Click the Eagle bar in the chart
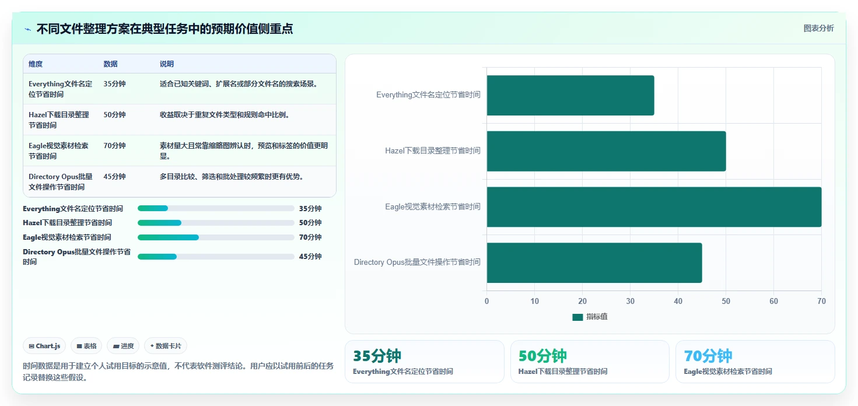858x406 pixels. pyautogui.click(x=654, y=206)
